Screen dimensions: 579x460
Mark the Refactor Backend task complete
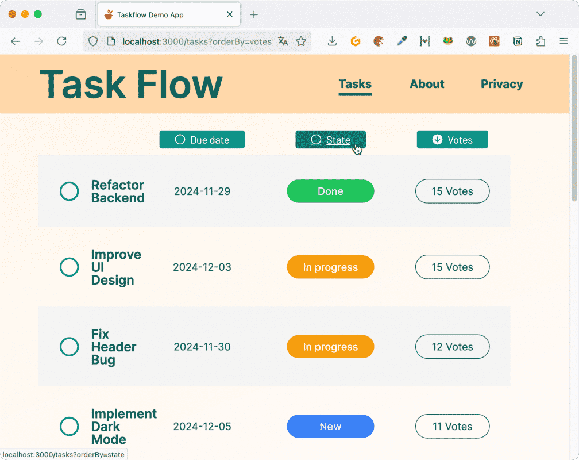point(69,191)
